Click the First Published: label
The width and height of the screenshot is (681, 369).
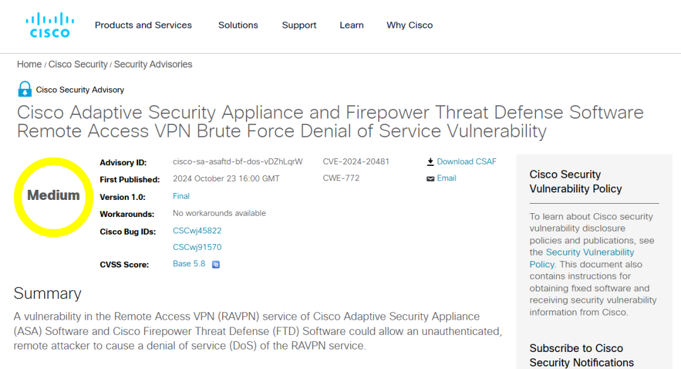129,180
